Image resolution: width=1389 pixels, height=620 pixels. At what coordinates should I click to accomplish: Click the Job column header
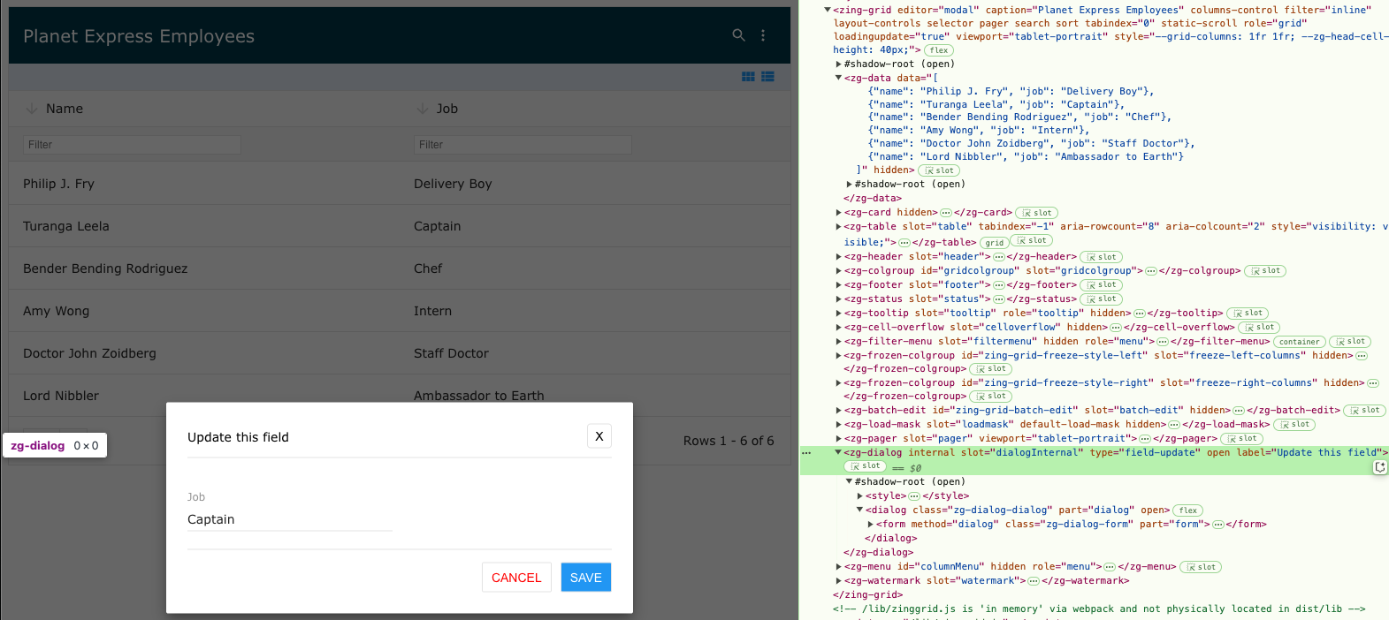pyautogui.click(x=595, y=109)
